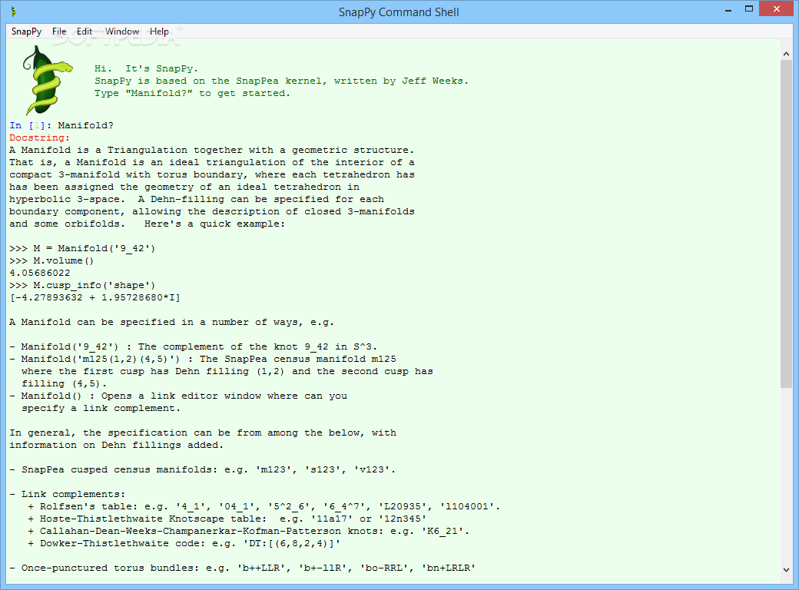Click the 'Dowker-Thistlethwaite code' line
This screenshot has height=590, width=799.
pyautogui.click(x=184, y=543)
